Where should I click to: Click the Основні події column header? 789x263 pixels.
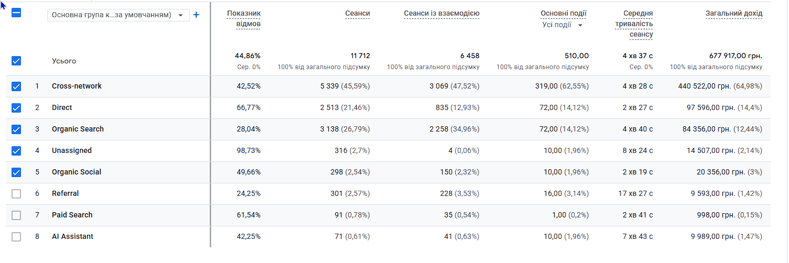563,13
